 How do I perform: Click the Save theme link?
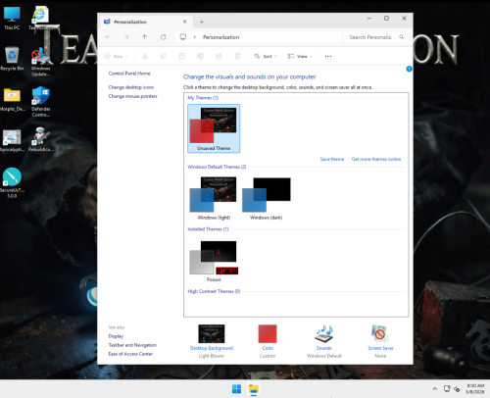332,159
